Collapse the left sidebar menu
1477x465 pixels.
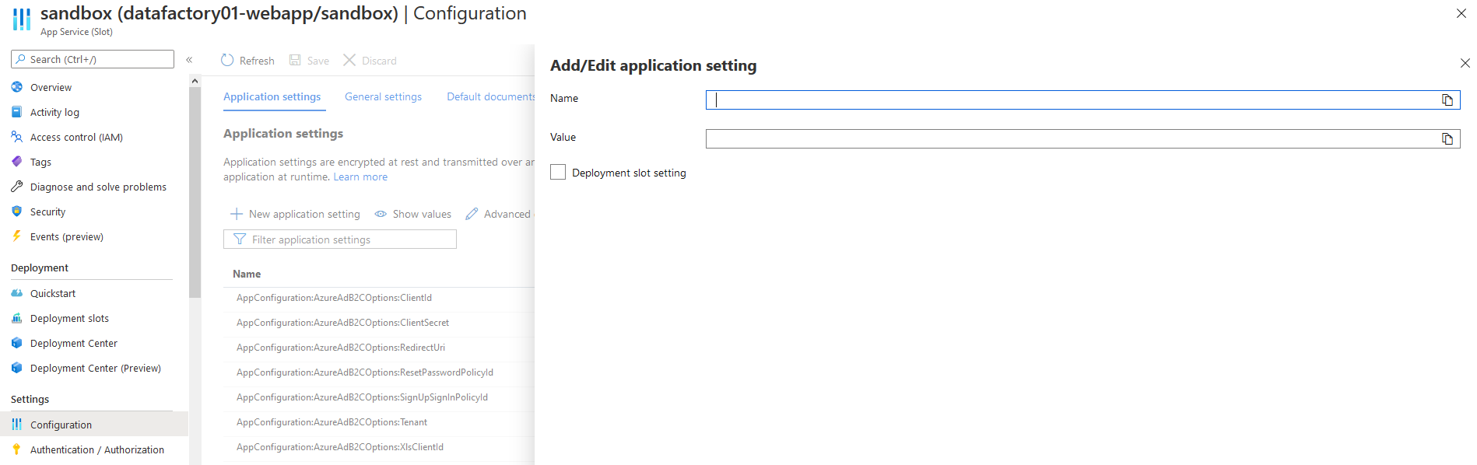pyautogui.click(x=189, y=60)
